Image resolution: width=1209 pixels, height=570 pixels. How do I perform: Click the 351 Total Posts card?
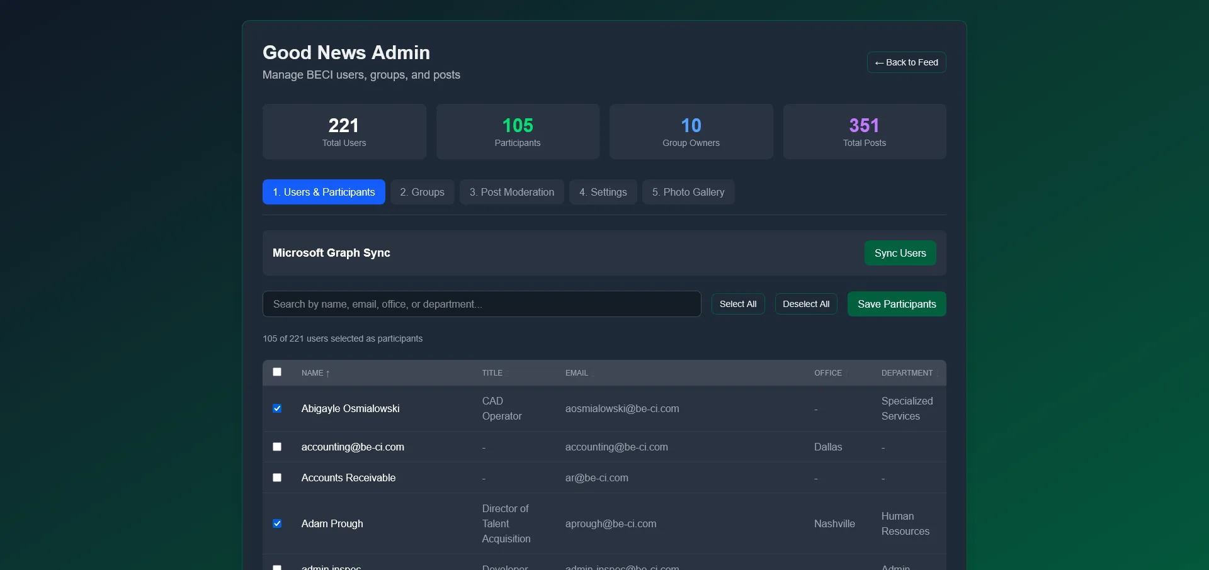[x=865, y=131]
